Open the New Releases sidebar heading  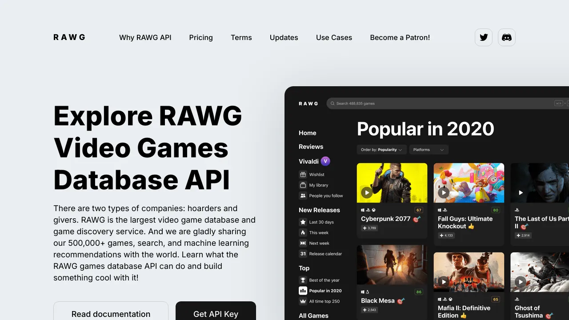(319, 210)
